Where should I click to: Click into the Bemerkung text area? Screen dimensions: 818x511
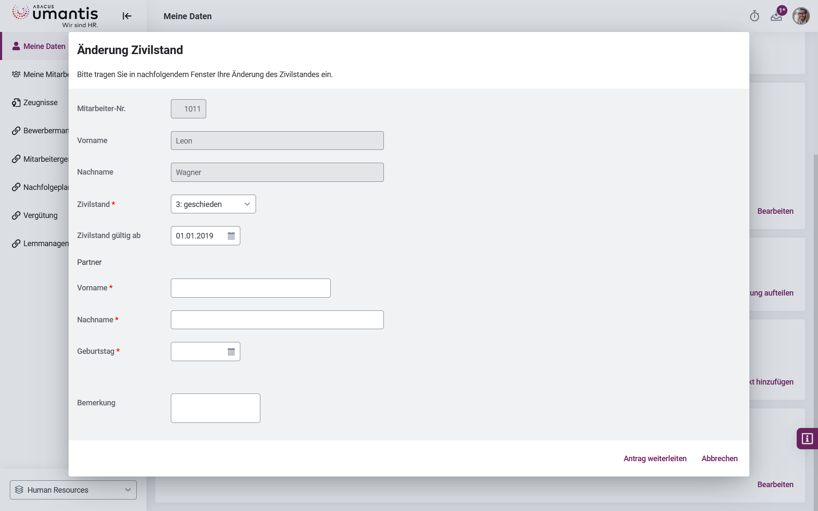216,408
